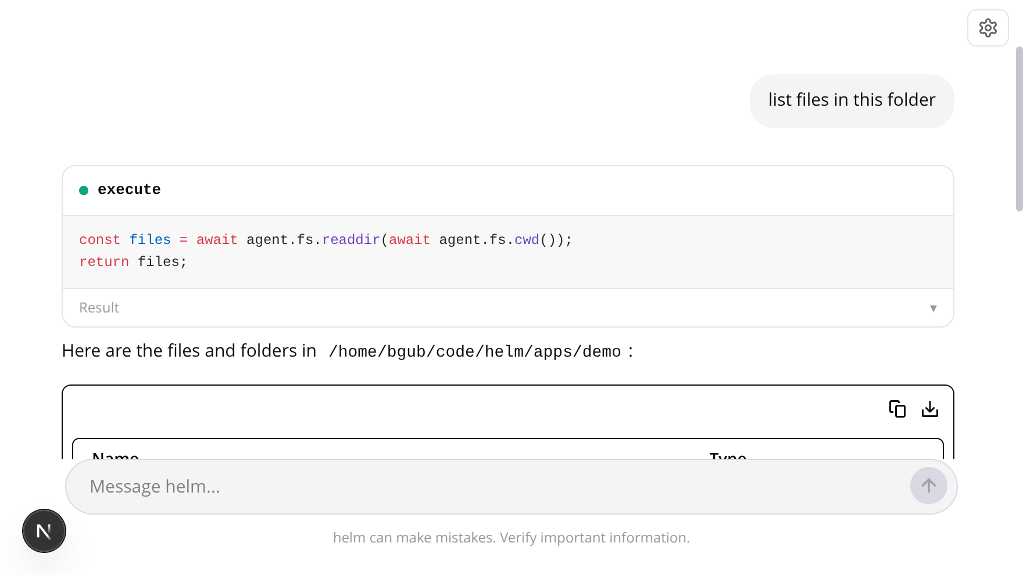The image size is (1023, 575).
Task: Click the Message helm input field
Action: tap(407, 486)
